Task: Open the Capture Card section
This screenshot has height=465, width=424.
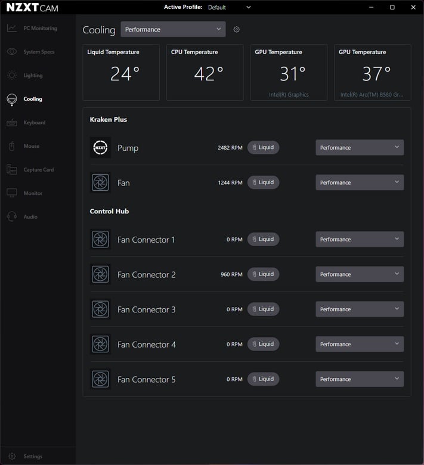Action: click(x=38, y=170)
